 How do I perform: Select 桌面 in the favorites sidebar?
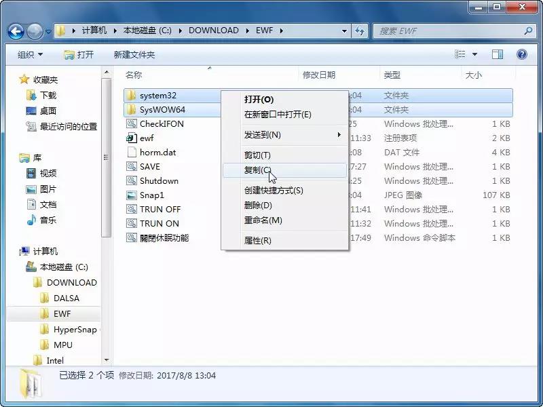[x=48, y=111]
